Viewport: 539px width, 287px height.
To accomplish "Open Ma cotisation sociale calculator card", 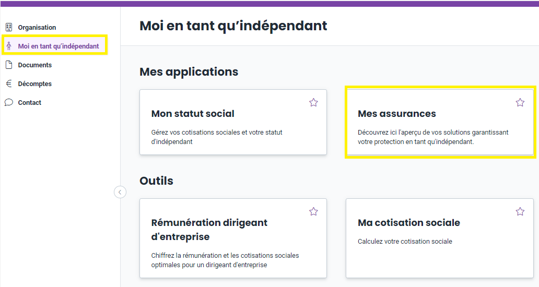I will coord(440,238).
